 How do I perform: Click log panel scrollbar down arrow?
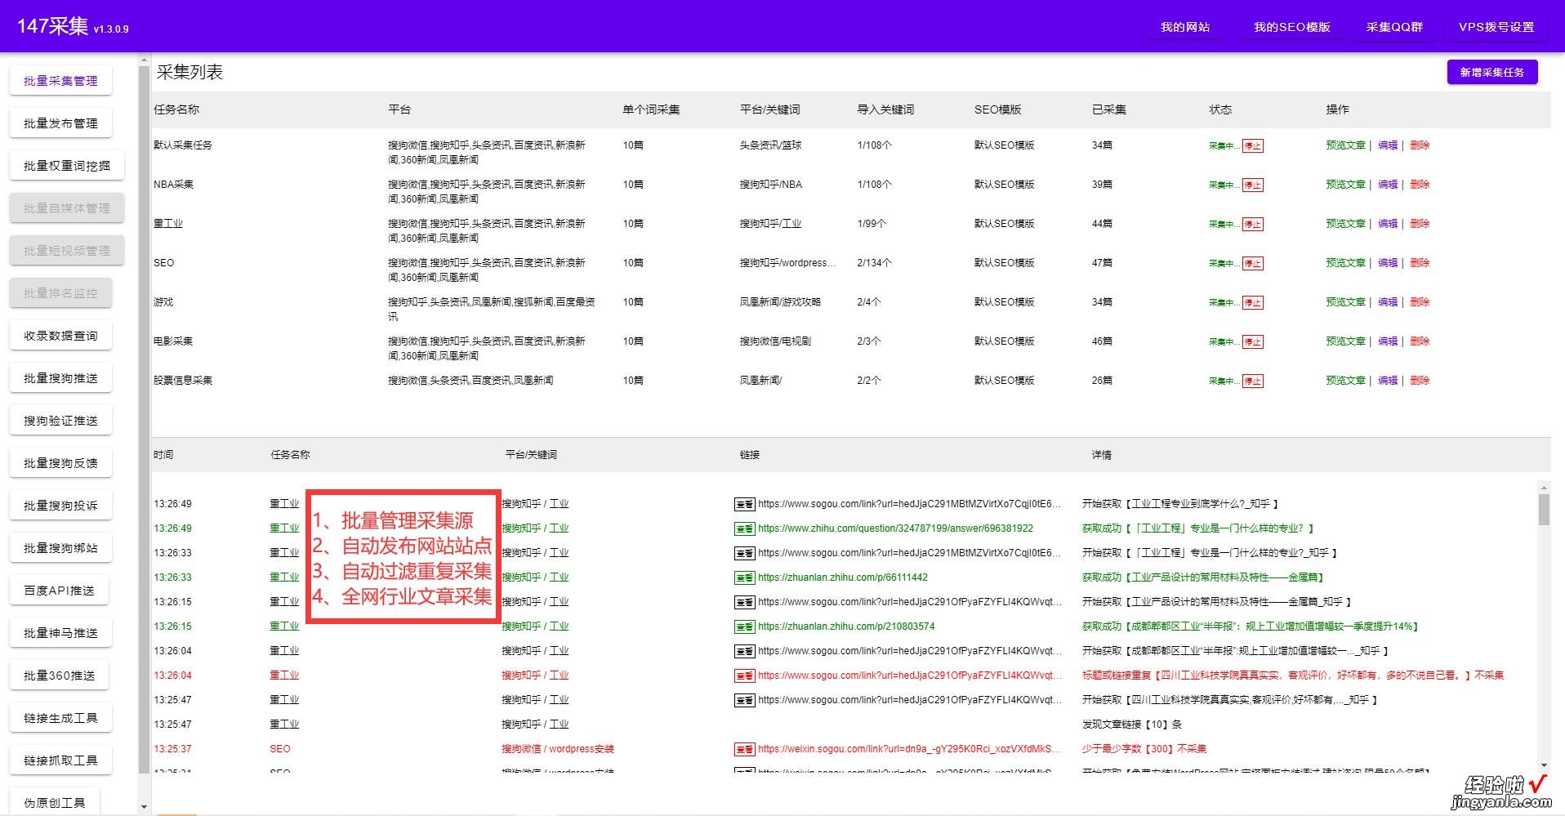tap(1544, 765)
